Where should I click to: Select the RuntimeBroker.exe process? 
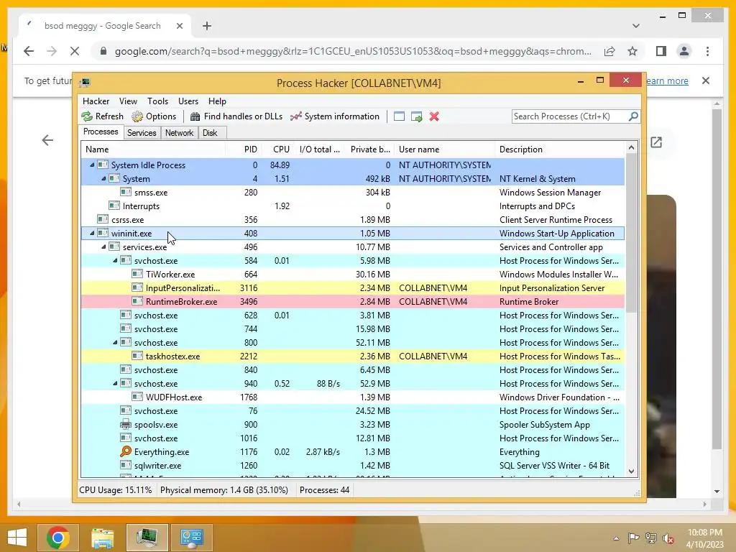(353, 301)
